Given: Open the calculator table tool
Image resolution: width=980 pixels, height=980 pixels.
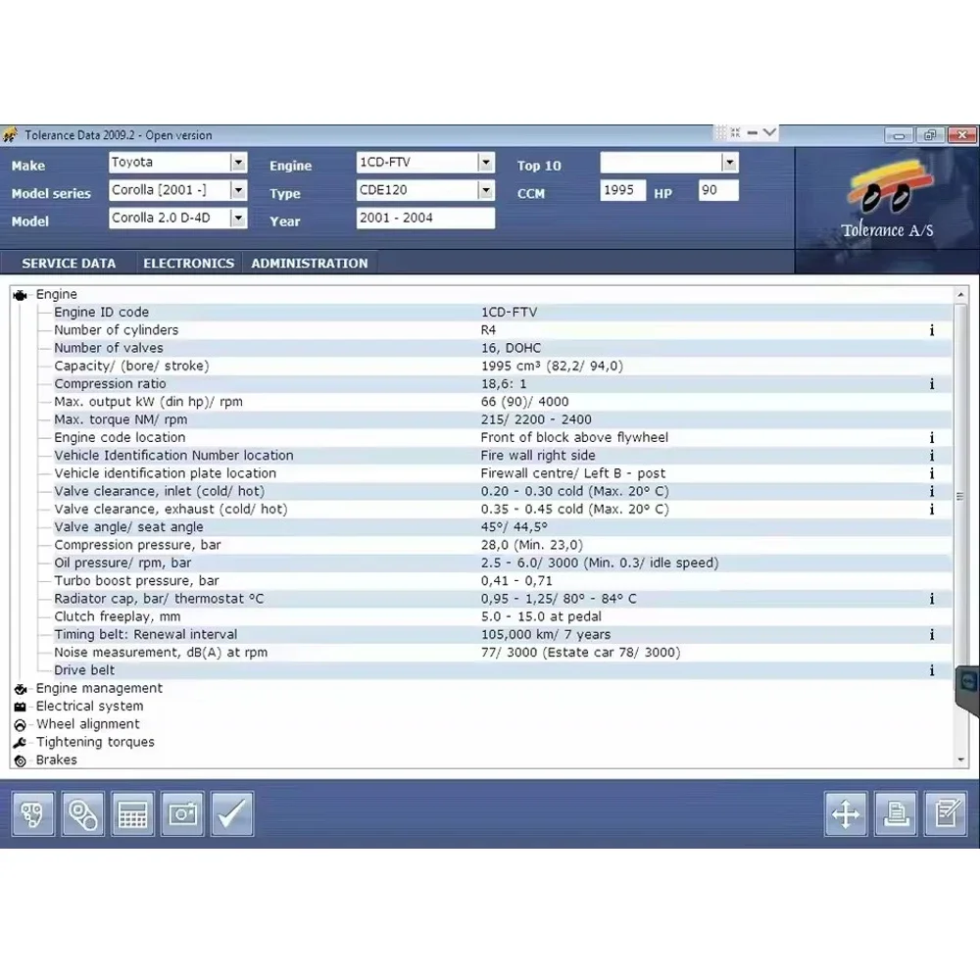Looking at the screenshot, I should 132,813.
